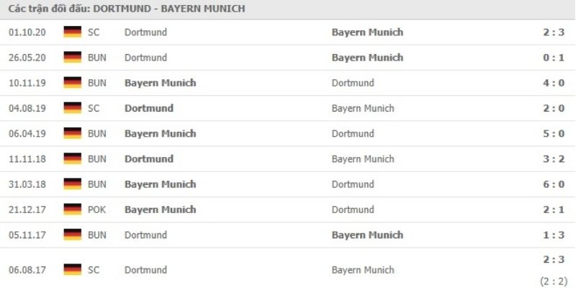The height and width of the screenshot is (288, 576).
Task: Click the German flag on the 04.08.19 row
Action: click(x=72, y=108)
